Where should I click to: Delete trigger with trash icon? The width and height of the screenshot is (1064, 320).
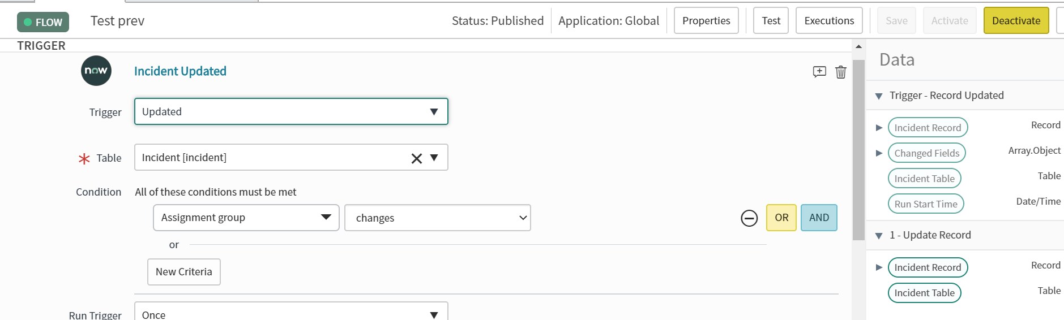(841, 72)
